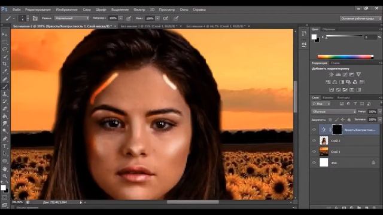The height and width of the screenshot is (215, 383).
Task: Switch to the Каналы channels tab
Action: (x=328, y=97)
